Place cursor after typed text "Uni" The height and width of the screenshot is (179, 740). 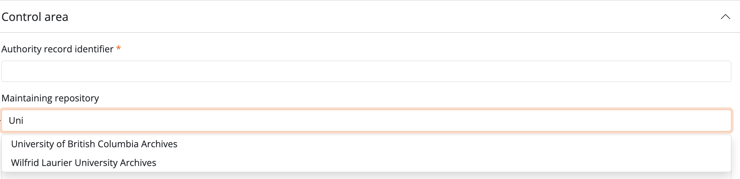click(24, 121)
